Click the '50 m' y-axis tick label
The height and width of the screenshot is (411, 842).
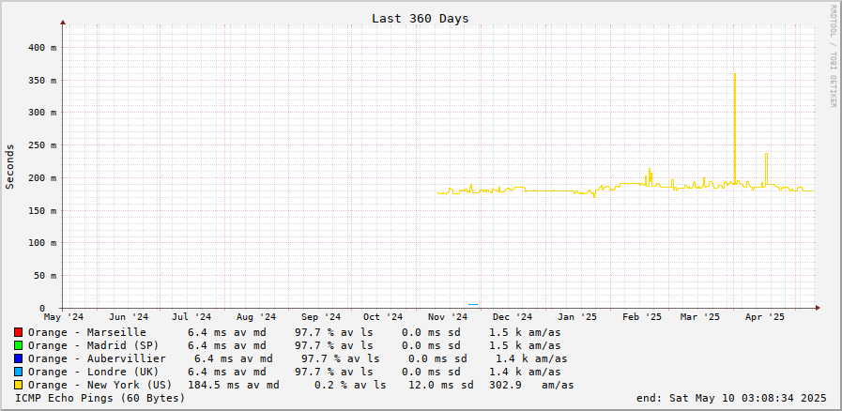[x=44, y=275]
